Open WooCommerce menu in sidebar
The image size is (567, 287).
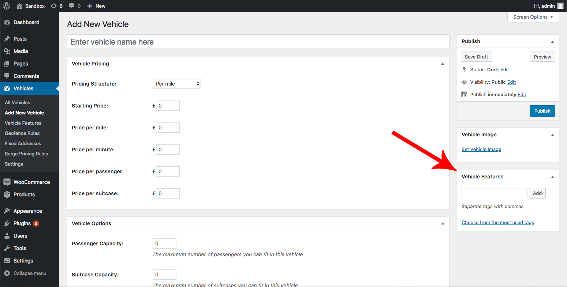[x=31, y=182]
